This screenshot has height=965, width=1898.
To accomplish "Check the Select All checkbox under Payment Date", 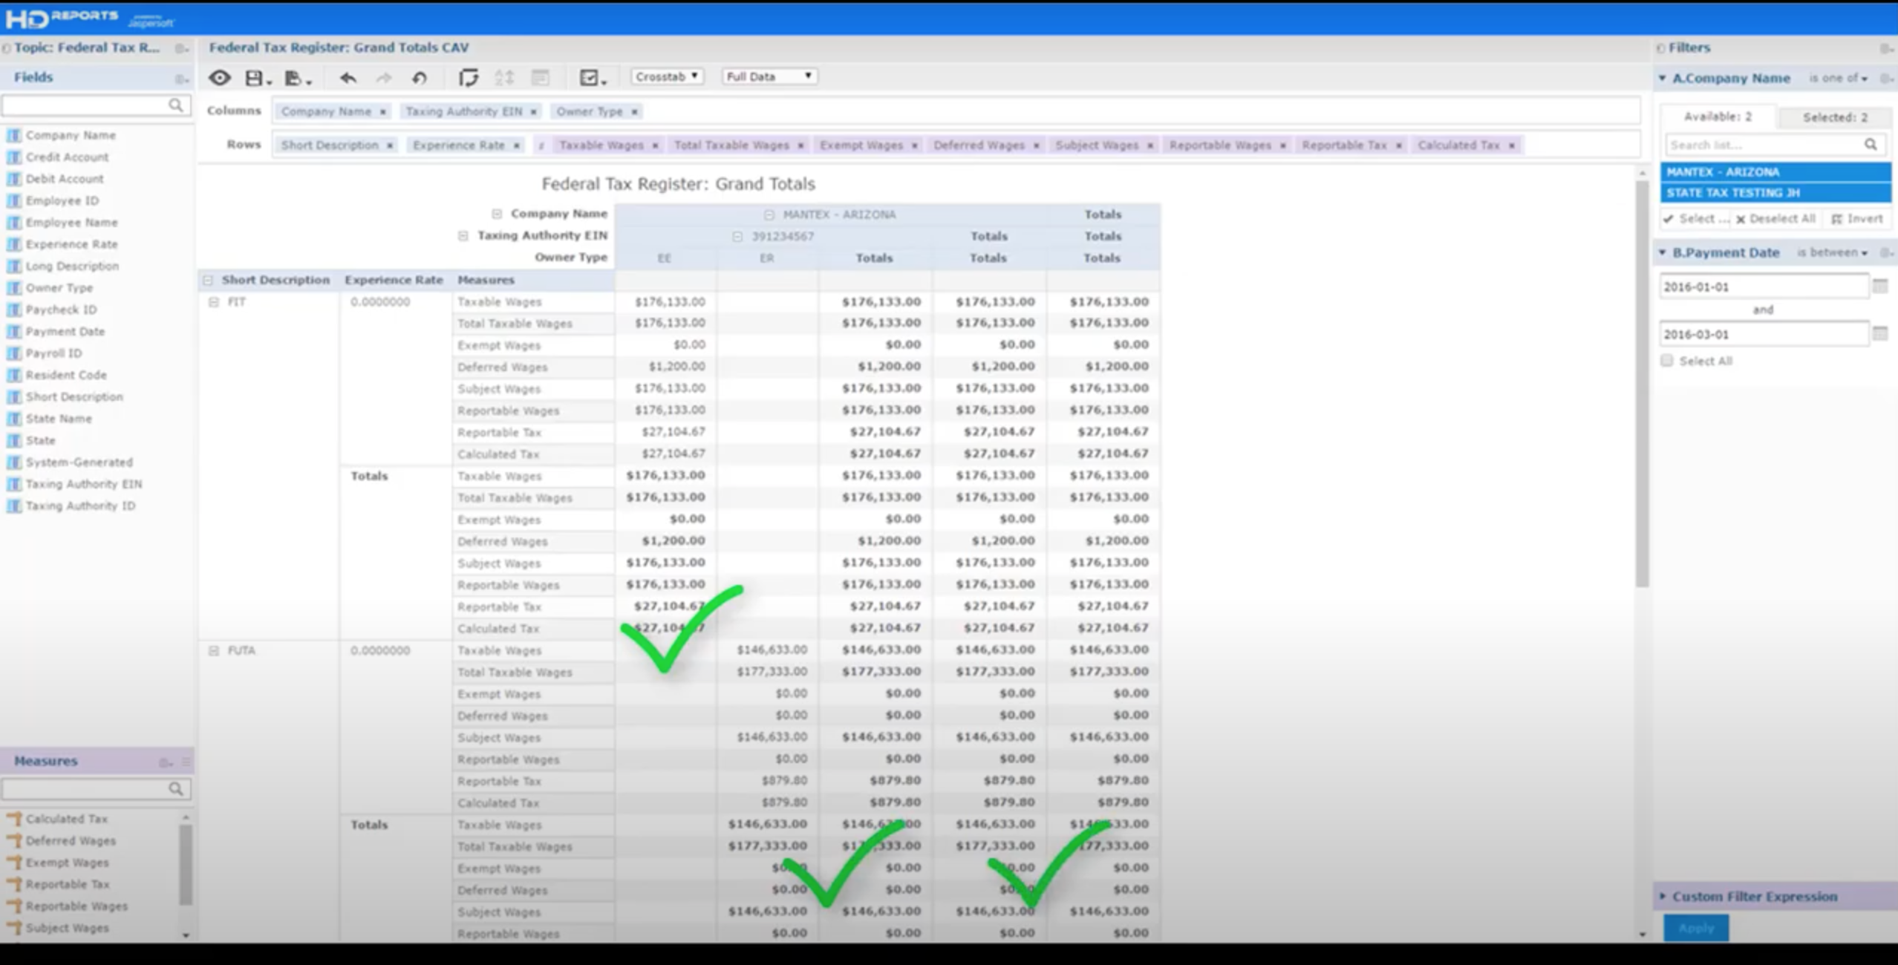I will (1667, 361).
